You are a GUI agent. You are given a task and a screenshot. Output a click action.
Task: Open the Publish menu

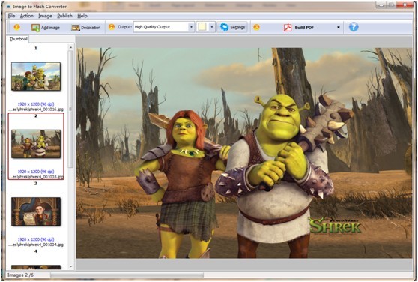coord(64,16)
